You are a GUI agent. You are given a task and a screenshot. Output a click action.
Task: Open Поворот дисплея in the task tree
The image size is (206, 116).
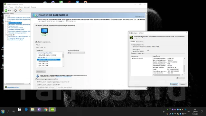pyautogui.click(x=13, y=26)
